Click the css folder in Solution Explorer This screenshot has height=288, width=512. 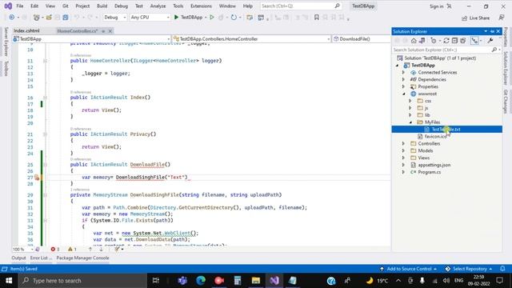pyautogui.click(x=428, y=101)
